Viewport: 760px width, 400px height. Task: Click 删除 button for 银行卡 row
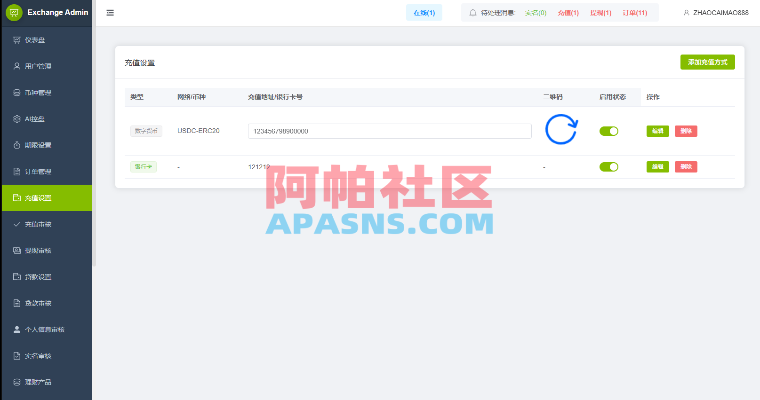tap(686, 167)
